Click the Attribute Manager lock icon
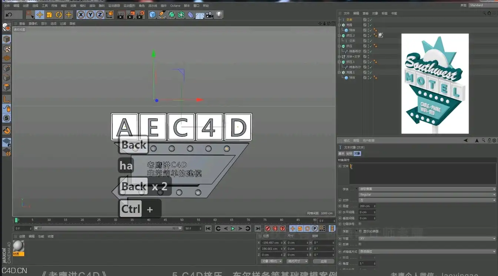The width and height of the screenshot is (498, 276). (x=489, y=140)
